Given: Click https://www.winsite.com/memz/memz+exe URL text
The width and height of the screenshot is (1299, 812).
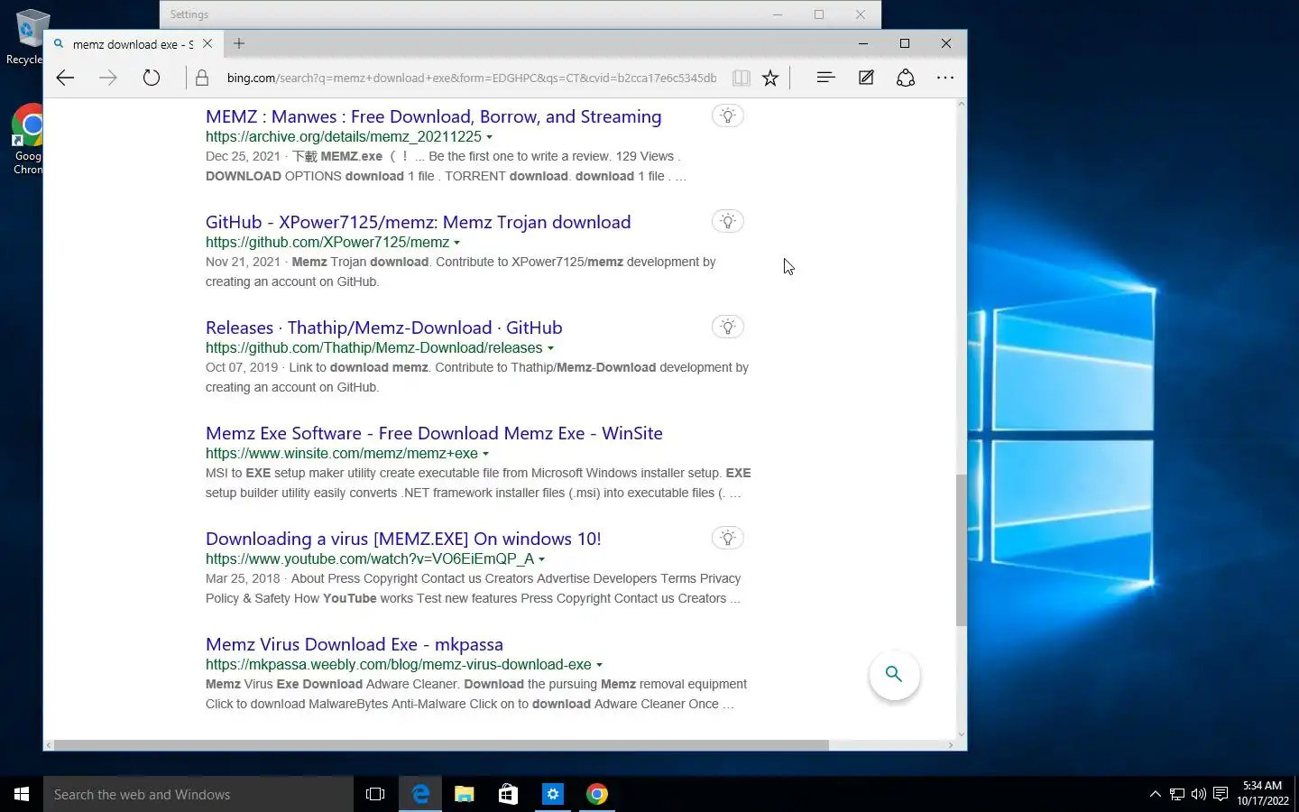Looking at the screenshot, I should (x=342, y=453).
